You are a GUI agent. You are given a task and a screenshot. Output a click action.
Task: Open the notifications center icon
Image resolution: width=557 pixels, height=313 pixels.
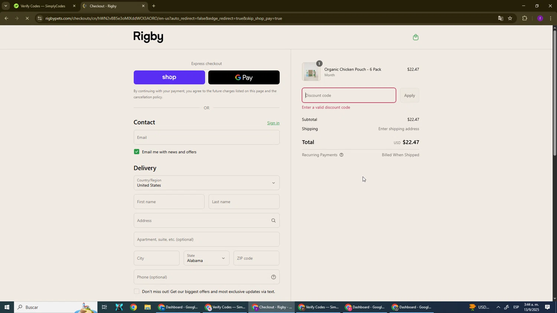tap(547, 307)
